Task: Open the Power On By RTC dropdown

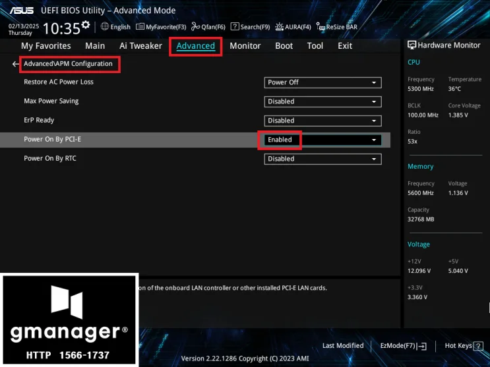Action: pyautogui.click(x=322, y=159)
